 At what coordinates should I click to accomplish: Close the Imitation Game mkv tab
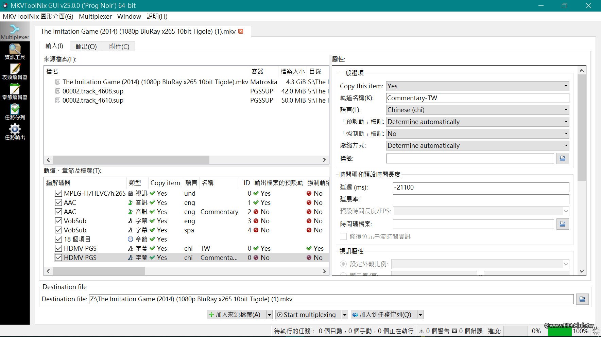tap(241, 31)
